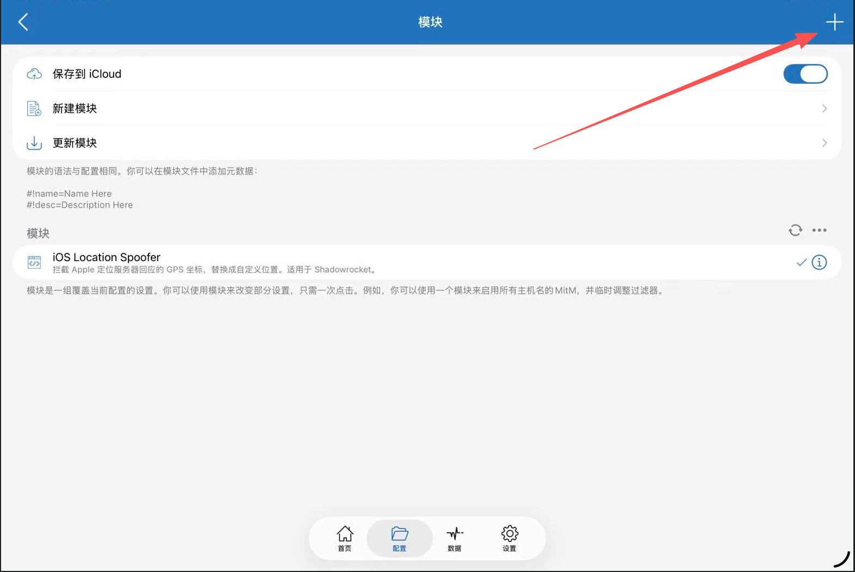This screenshot has height=572, width=855.
Task: Click the 模块 page title
Action: (x=430, y=22)
